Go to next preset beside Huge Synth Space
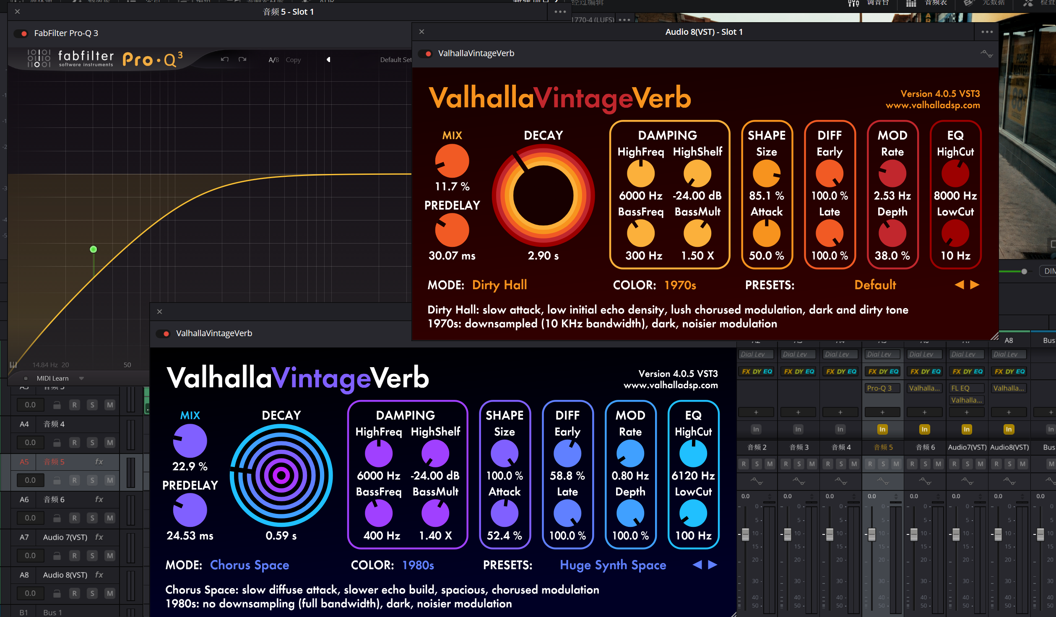Viewport: 1056px width, 617px height. click(713, 565)
